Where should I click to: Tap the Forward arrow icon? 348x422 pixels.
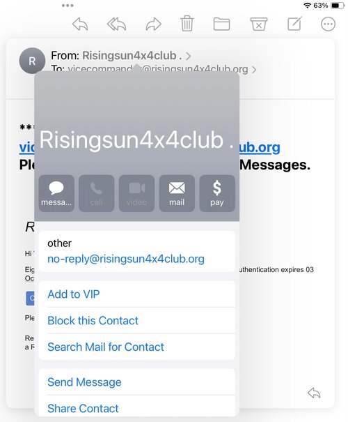click(153, 24)
